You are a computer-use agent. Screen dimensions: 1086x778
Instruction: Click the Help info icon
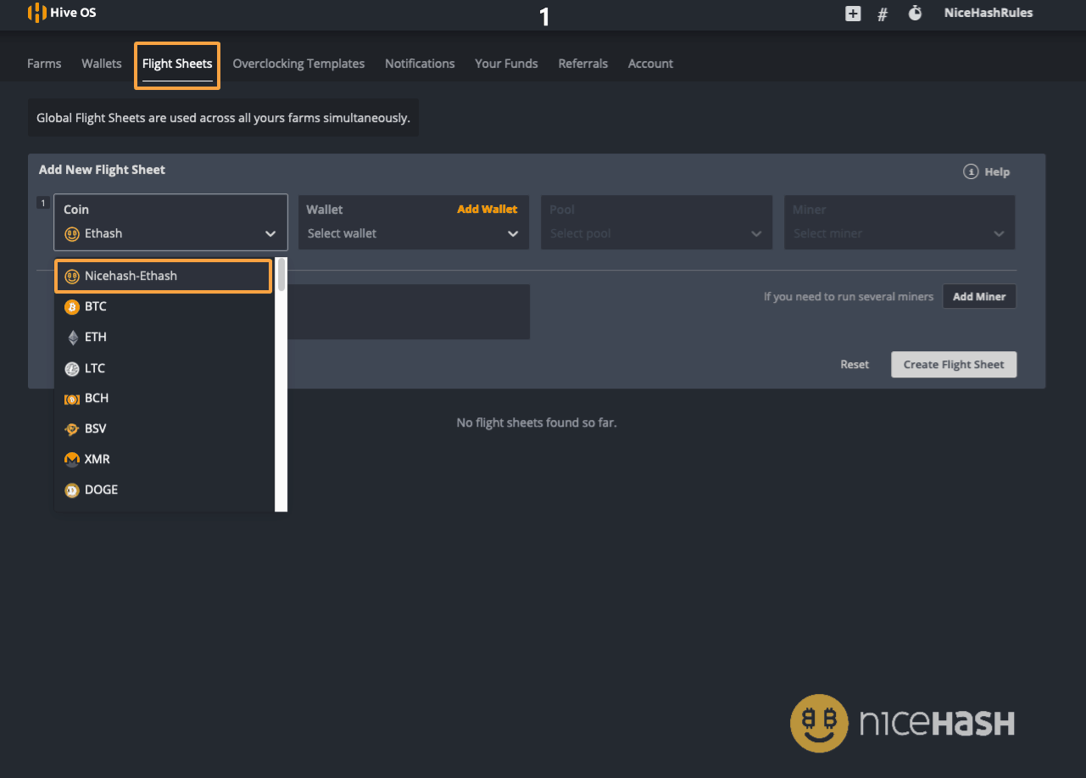[971, 171]
